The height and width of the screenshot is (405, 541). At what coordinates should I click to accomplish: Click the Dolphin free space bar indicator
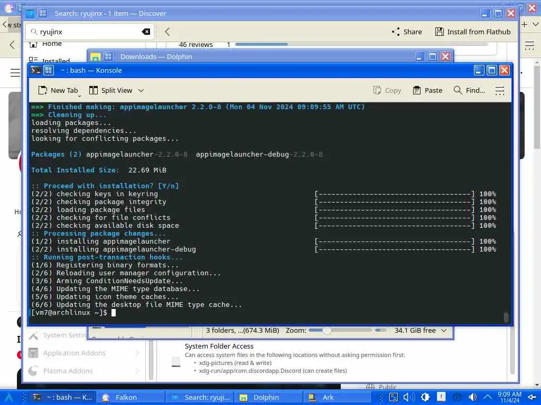click(x=380, y=330)
